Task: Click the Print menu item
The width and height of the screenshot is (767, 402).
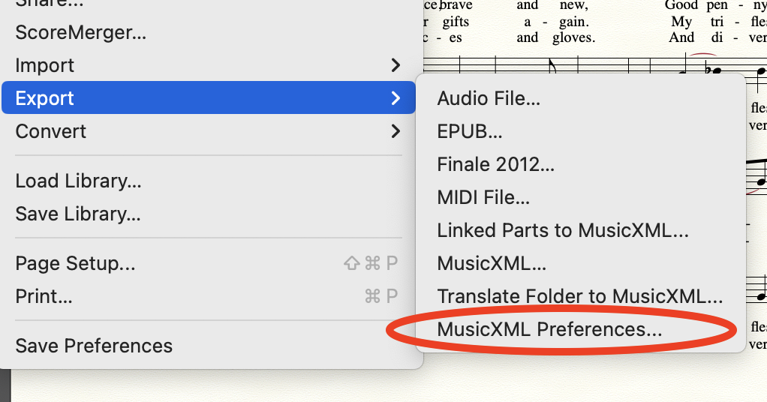Action: [x=44, y=296]
